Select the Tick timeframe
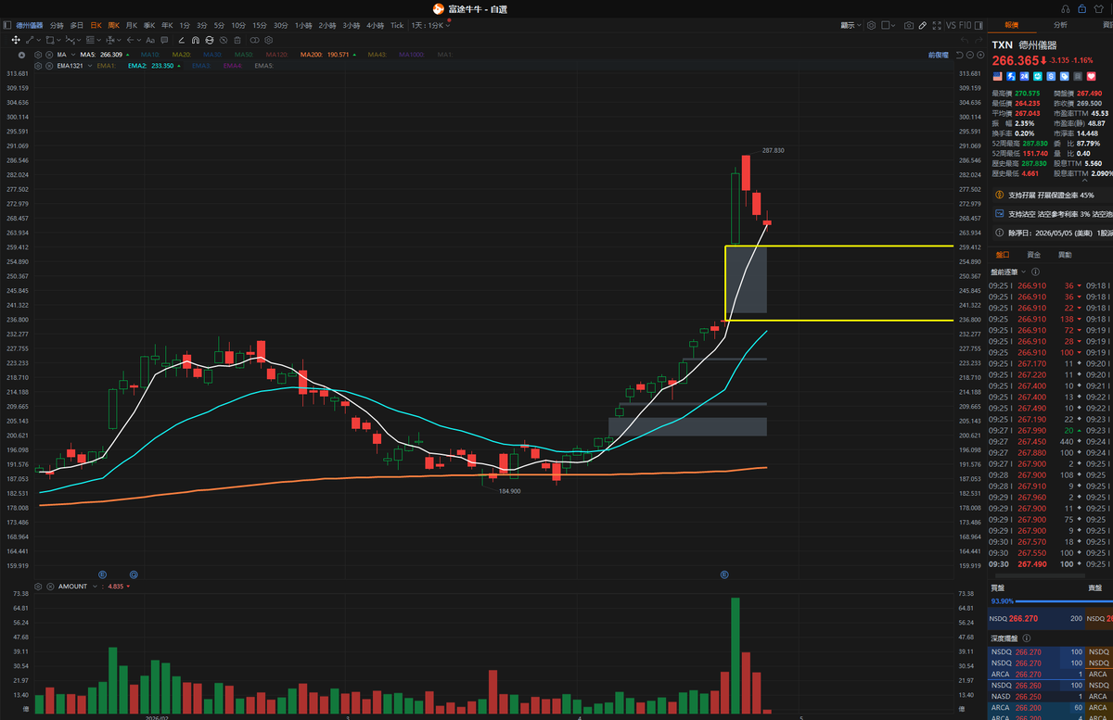The width and height of the screenshot is (1113, 720). (x=397, y=25)
